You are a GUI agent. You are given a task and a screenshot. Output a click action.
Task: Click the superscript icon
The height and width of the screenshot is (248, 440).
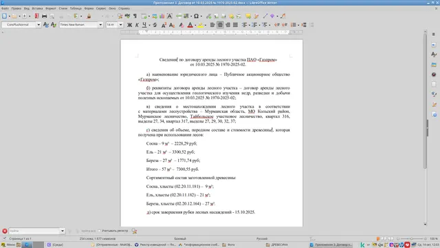coord(164,25)
